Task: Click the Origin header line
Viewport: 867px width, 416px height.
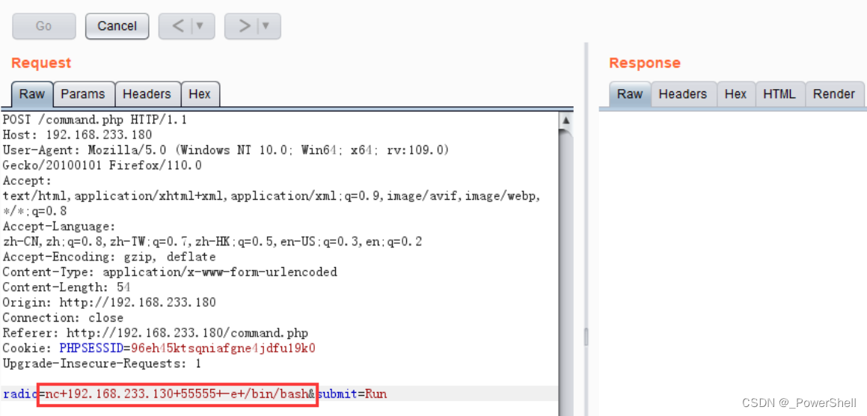Action: [x=109, y=302]
